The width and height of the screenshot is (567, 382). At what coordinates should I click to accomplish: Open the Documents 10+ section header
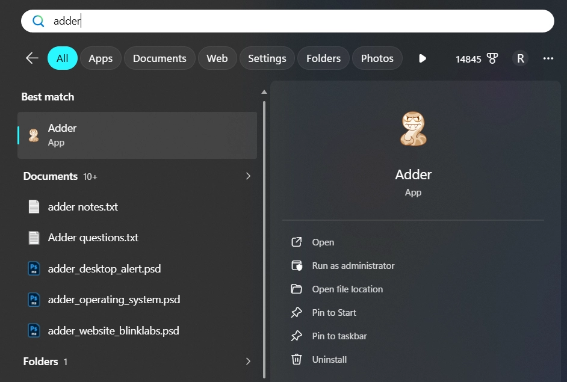(x=60, y=176)
